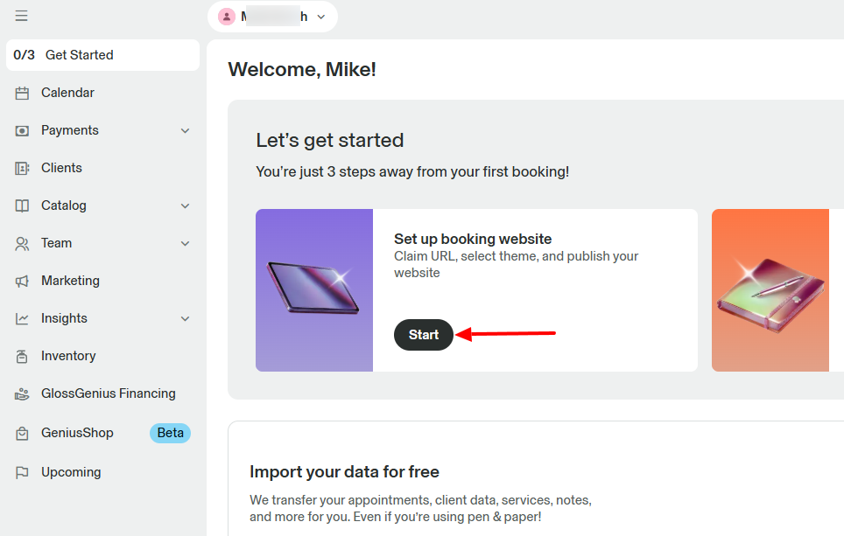This screenshot has height=536, width=844.
Task: Expand the Payments submenu chevron
Action: tap(185, 130)
